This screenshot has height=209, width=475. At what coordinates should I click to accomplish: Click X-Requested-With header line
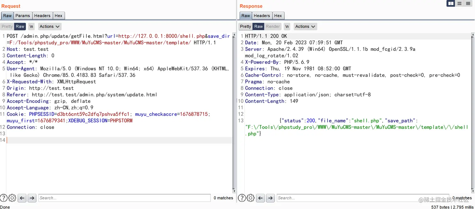tap(52, 82)
